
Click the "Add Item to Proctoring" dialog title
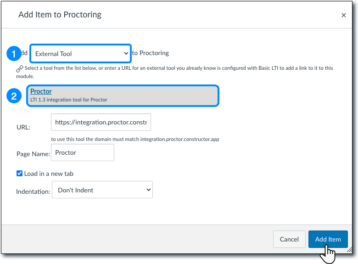(60, 15)
